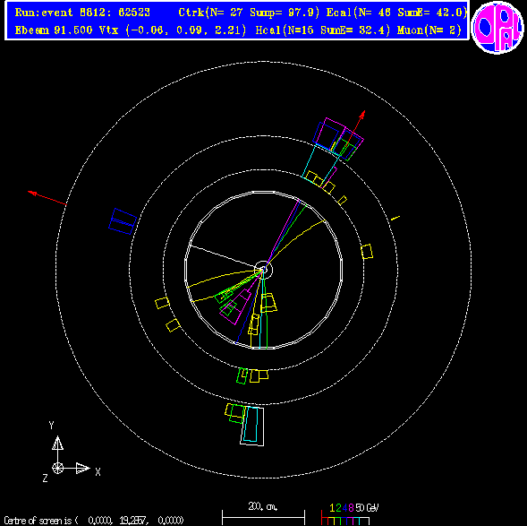Click the Muon(N= 2) header field
Screen dimensions: 527x526
coord(429,30)
